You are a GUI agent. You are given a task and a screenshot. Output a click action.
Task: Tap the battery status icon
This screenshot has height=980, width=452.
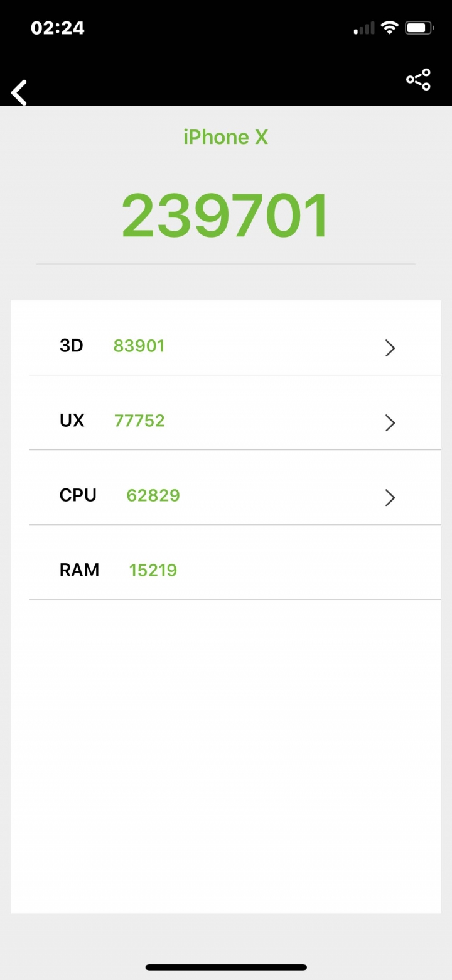coord(419,28)
